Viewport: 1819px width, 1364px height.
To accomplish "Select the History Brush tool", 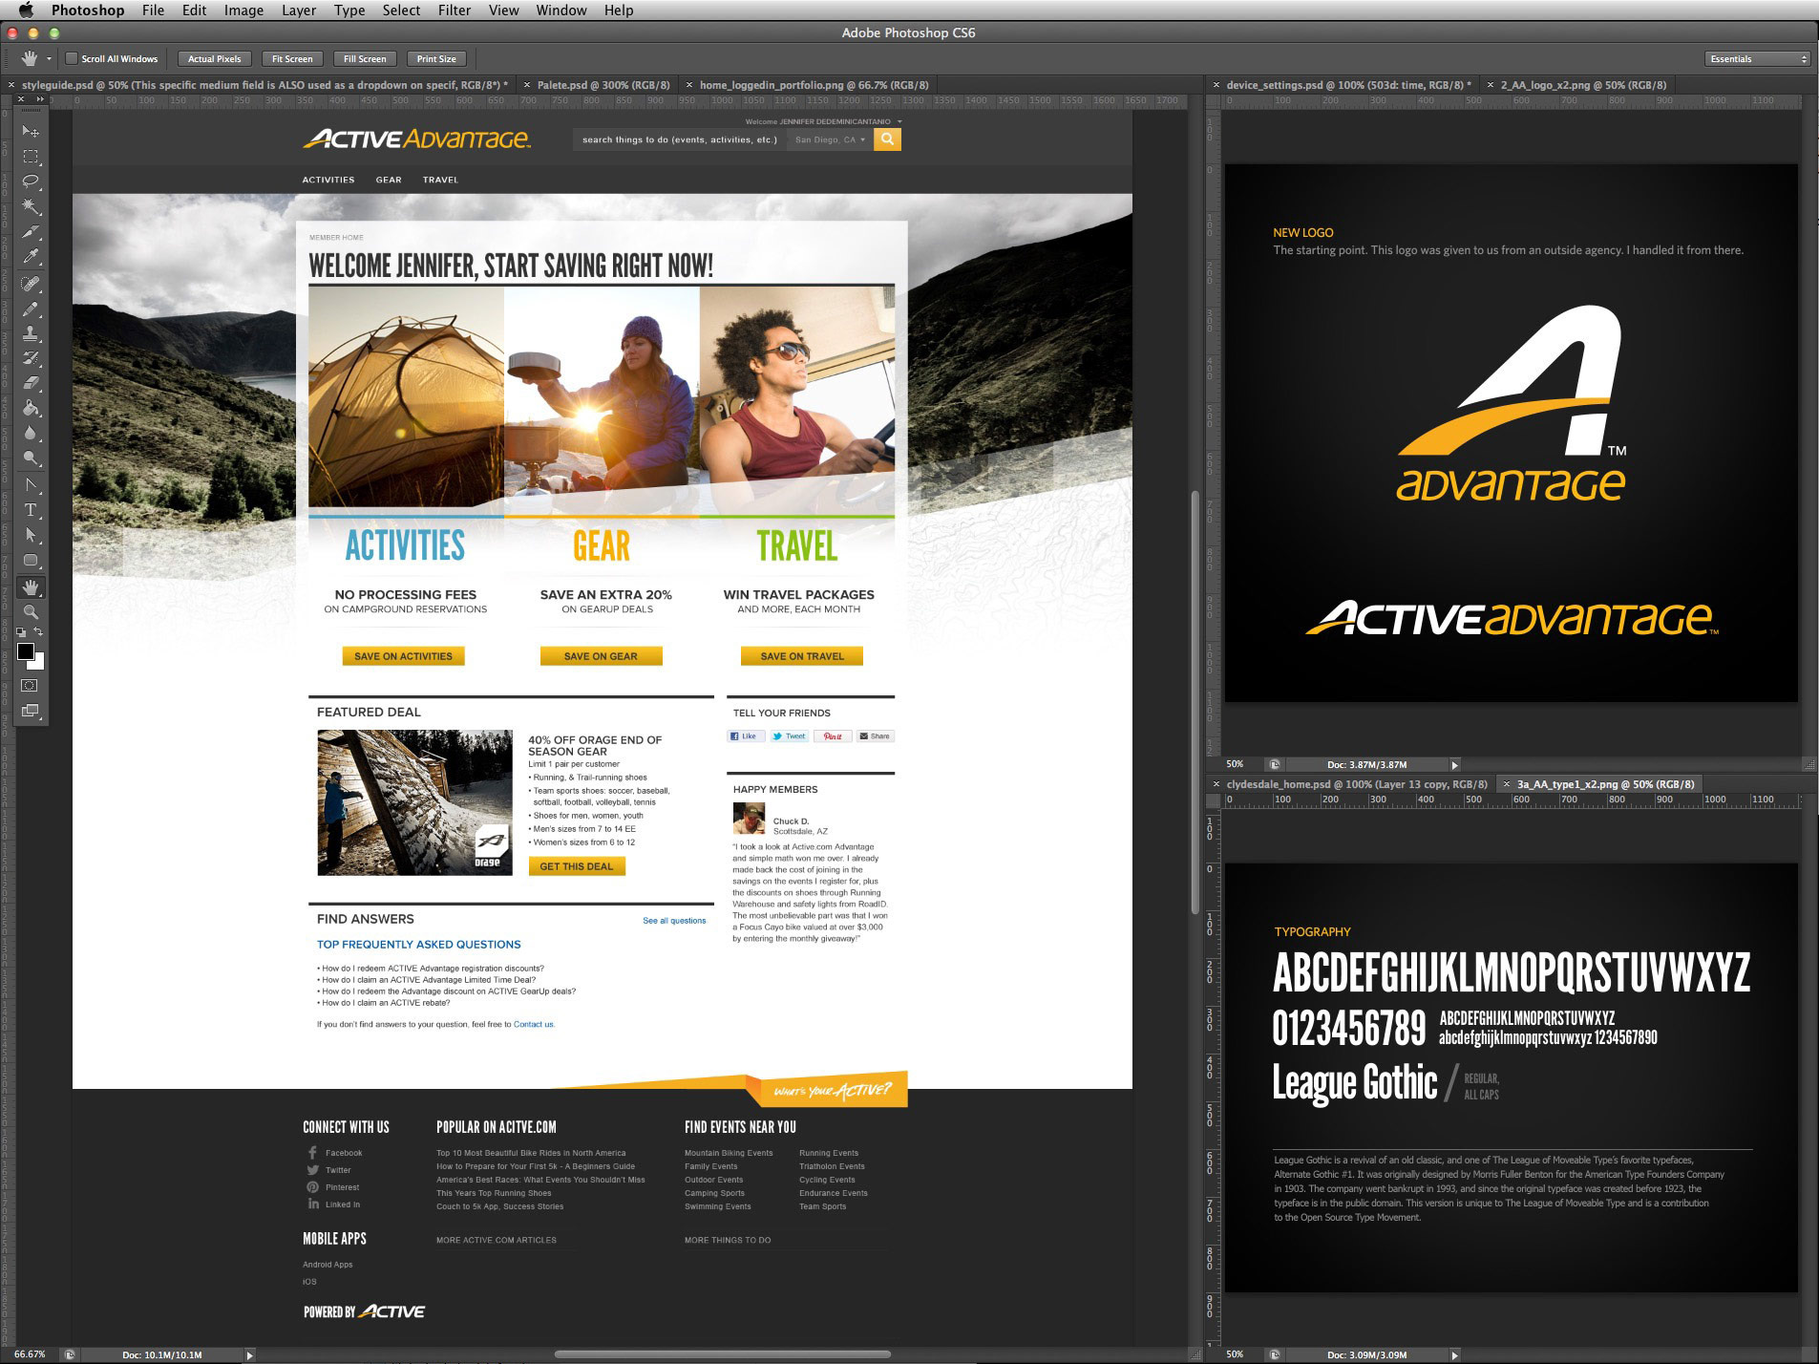I will (31, 358).
